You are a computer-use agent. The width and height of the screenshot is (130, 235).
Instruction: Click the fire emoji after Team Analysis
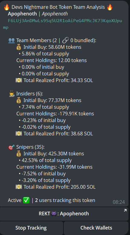click(x=110, y=7)
